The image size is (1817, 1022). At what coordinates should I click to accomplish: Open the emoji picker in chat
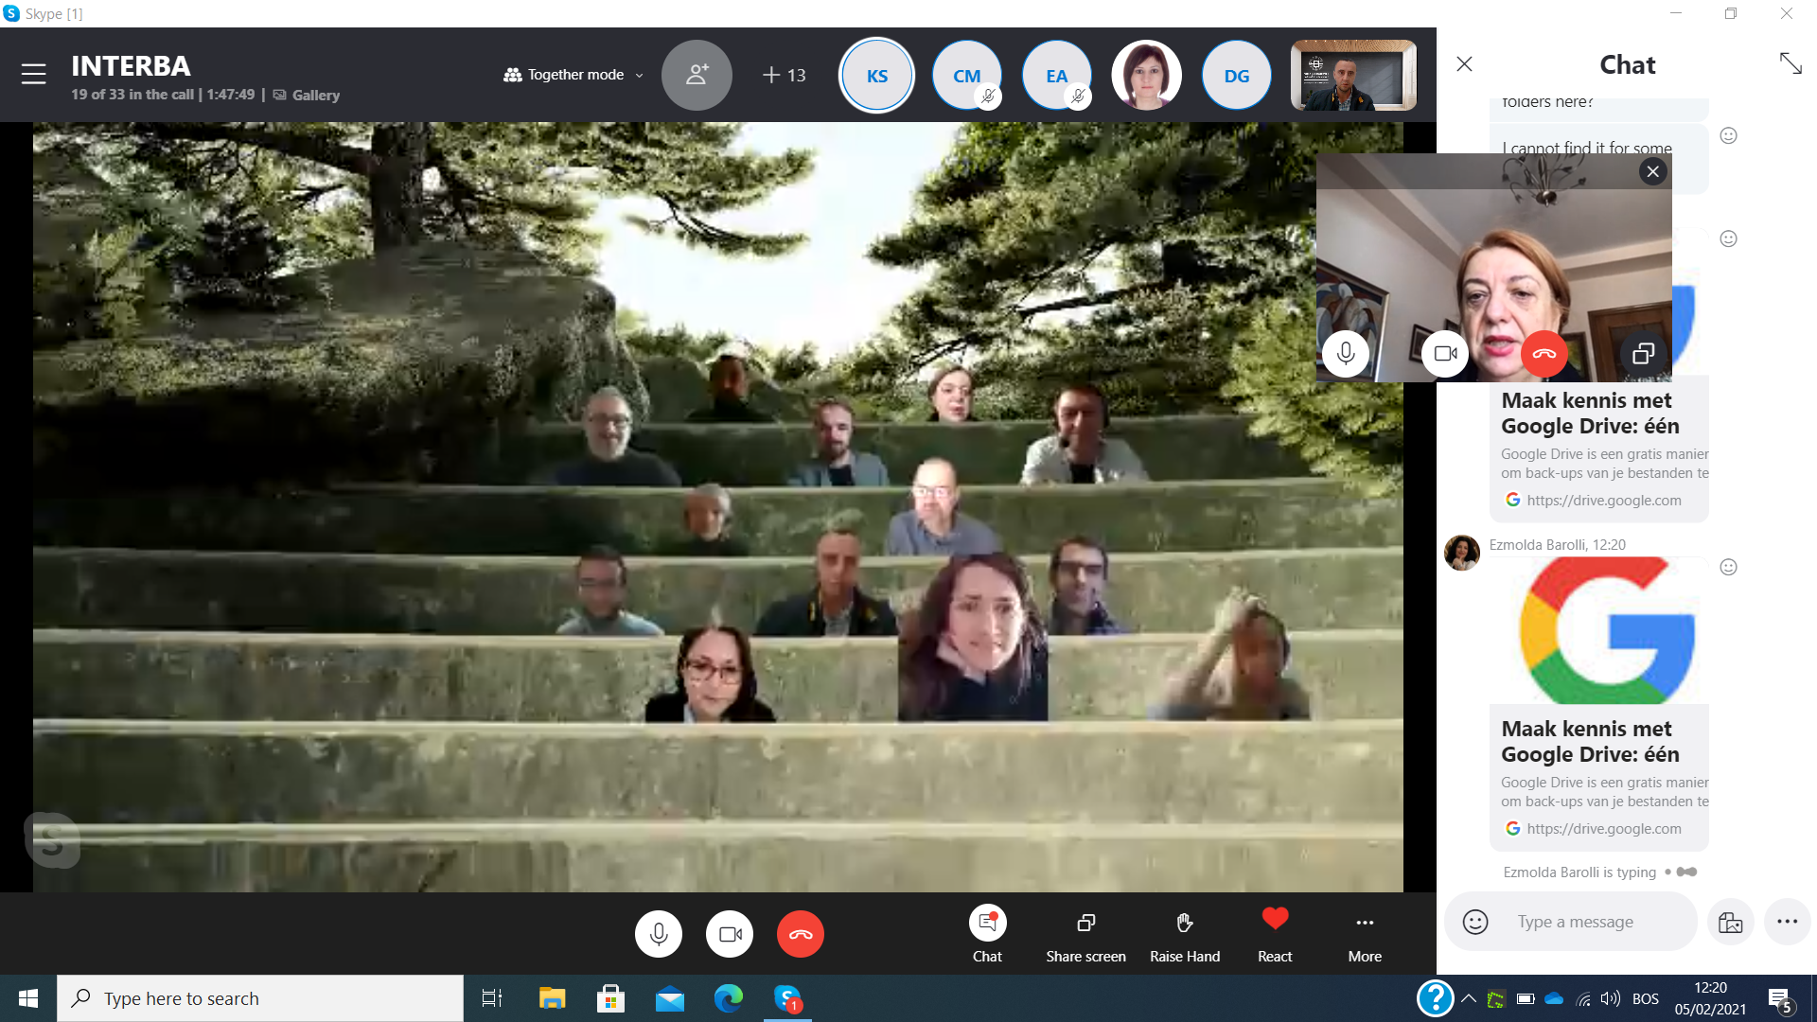tap(1475, 922)
